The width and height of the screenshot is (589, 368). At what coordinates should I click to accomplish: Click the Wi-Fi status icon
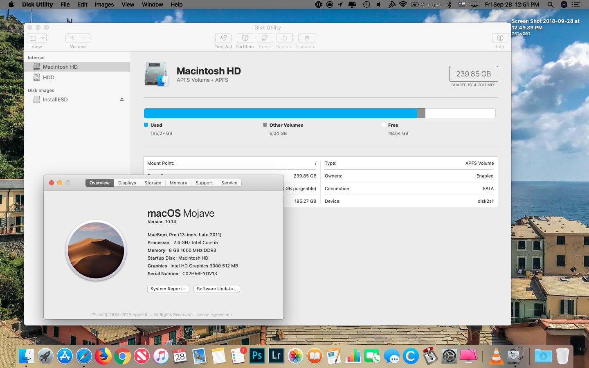[403, 4]
